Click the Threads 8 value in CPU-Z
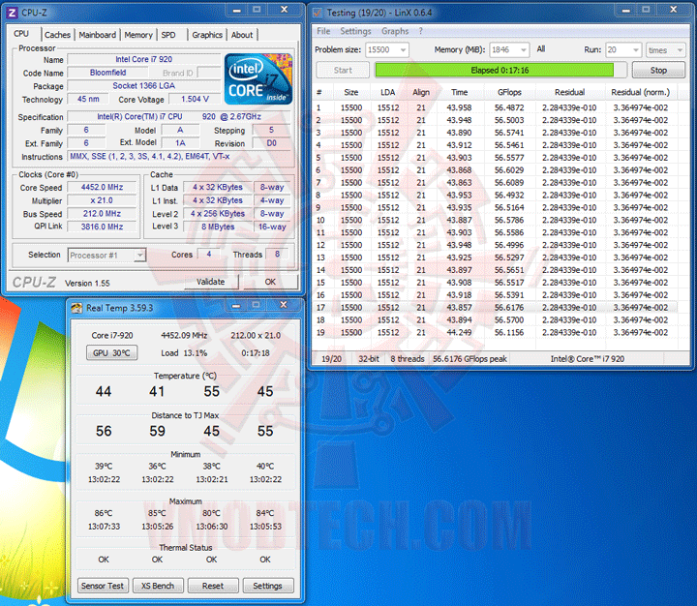 [x=277, y=254]
